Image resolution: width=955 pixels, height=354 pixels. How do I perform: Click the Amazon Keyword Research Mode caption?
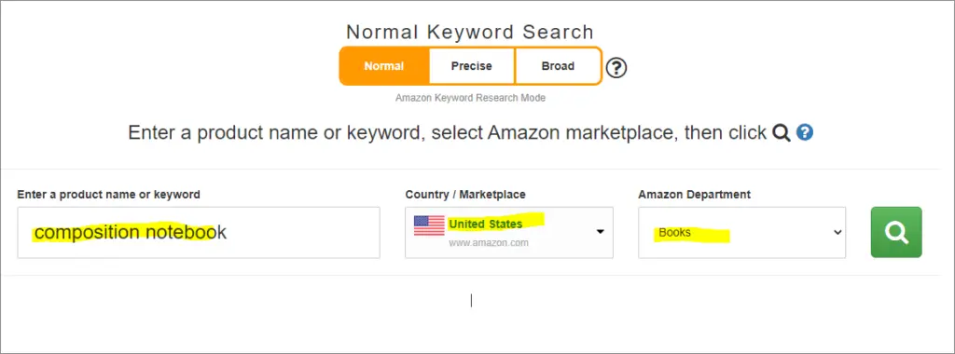(x=470, y=98)
